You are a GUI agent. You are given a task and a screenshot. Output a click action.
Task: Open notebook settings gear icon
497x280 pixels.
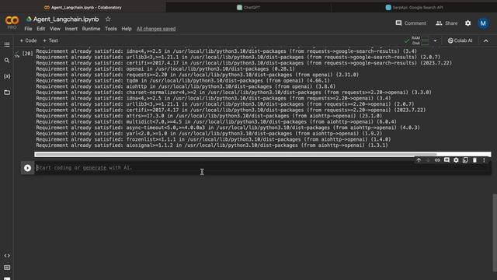click(x=467, y=23)
